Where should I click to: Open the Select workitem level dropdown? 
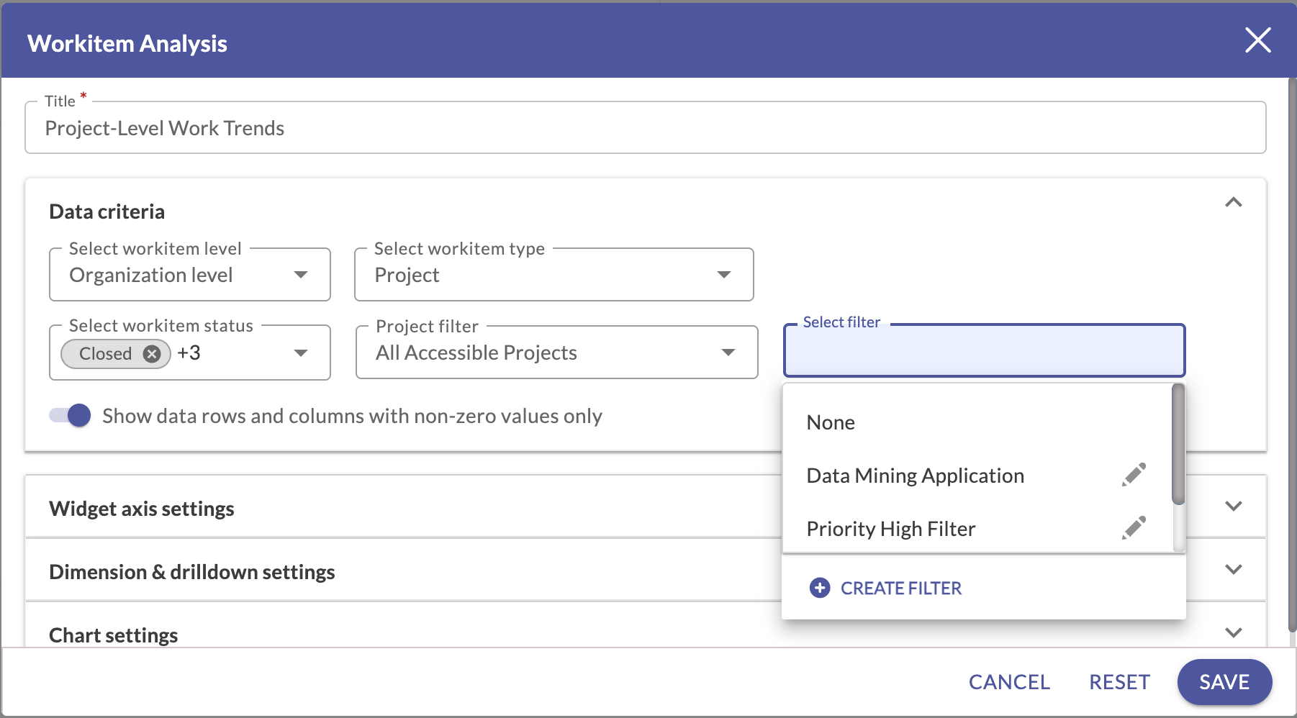click(302, 275)
